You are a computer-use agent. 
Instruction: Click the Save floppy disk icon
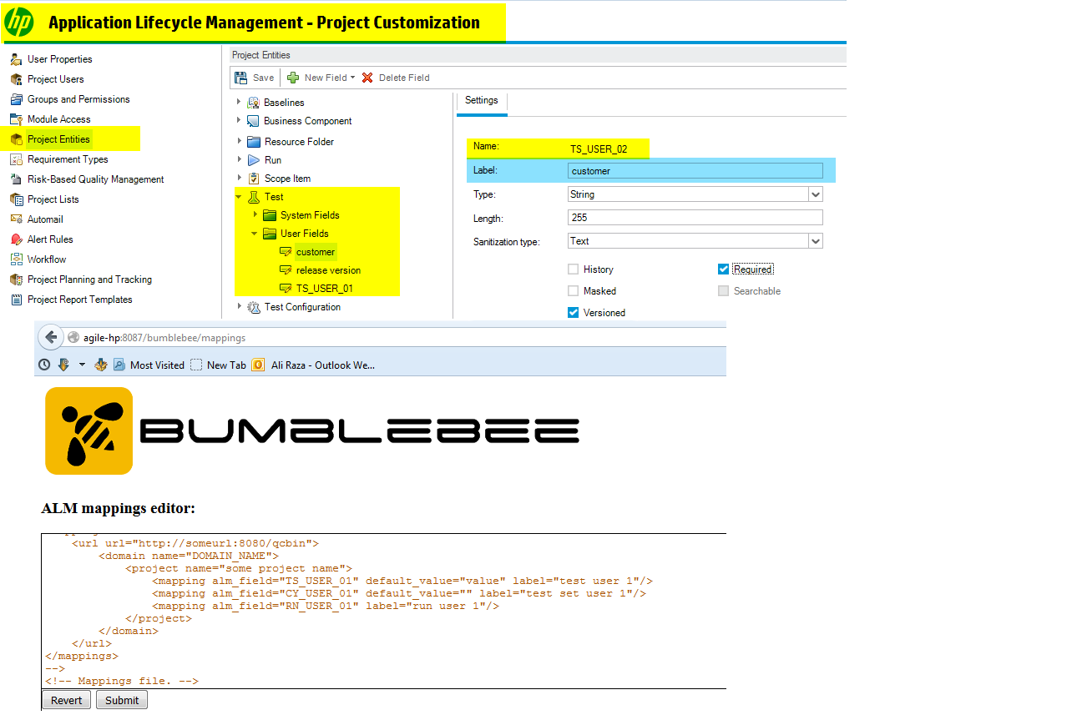tap(241, 78)
